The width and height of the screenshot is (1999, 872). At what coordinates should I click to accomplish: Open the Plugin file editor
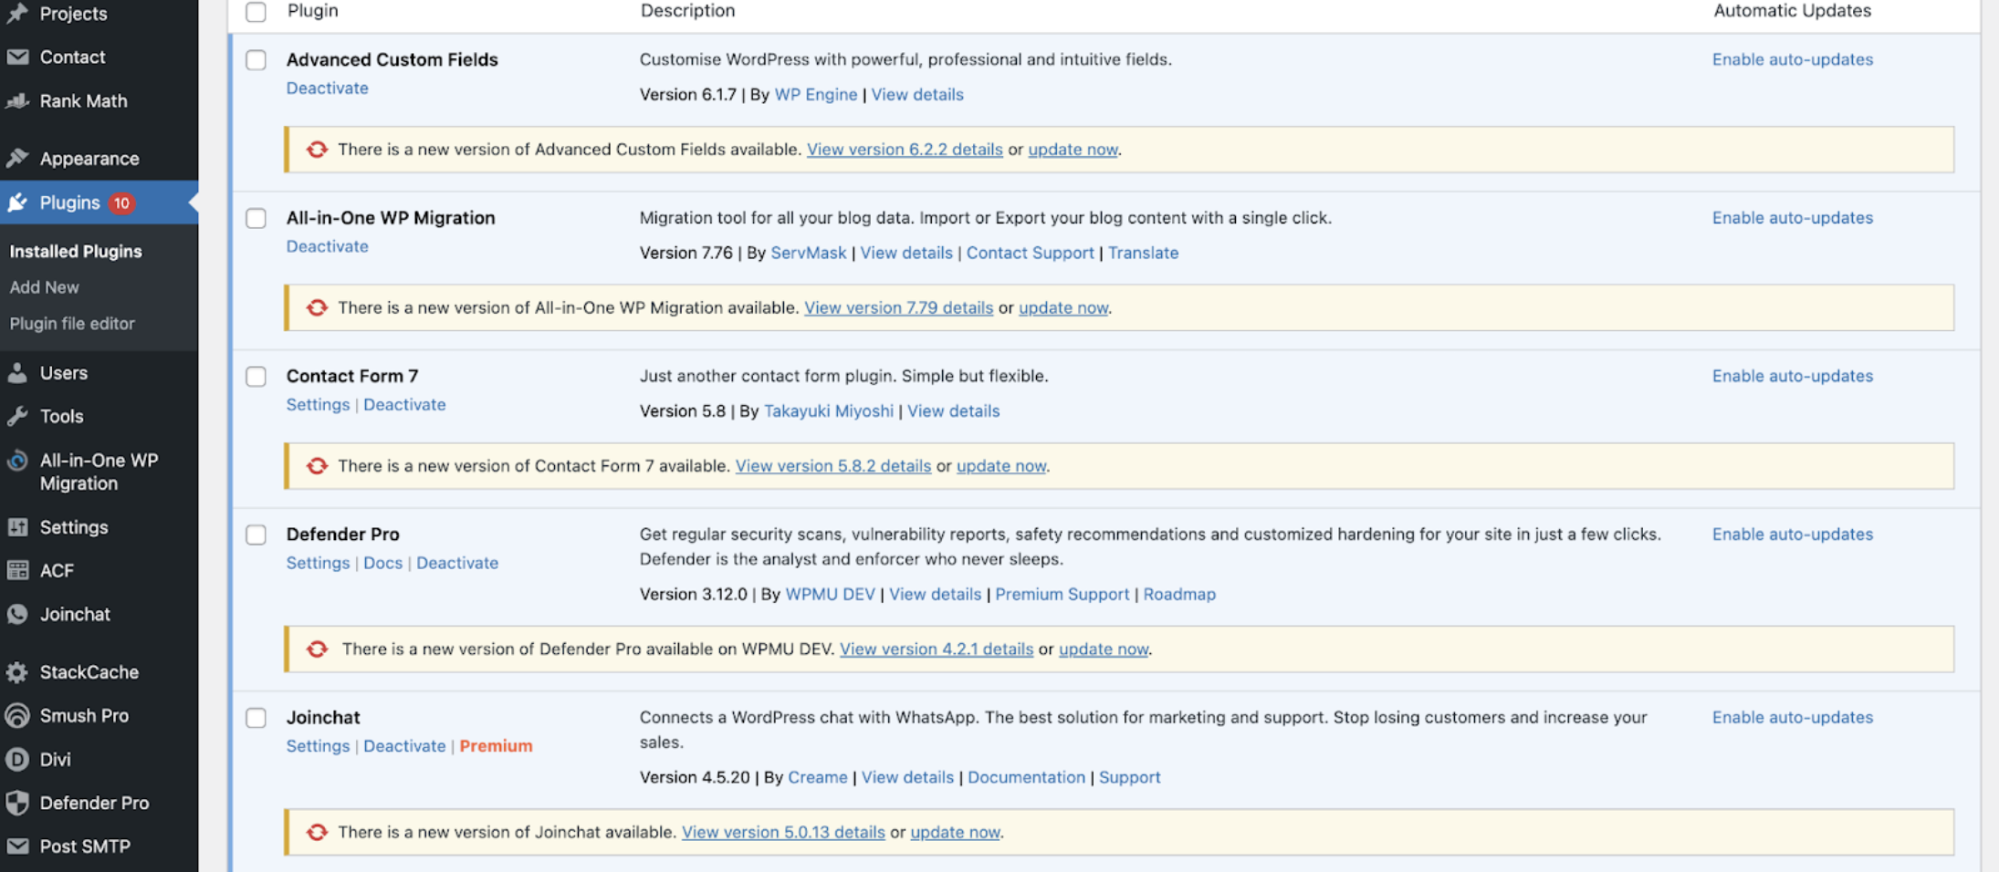coord(72,323)
